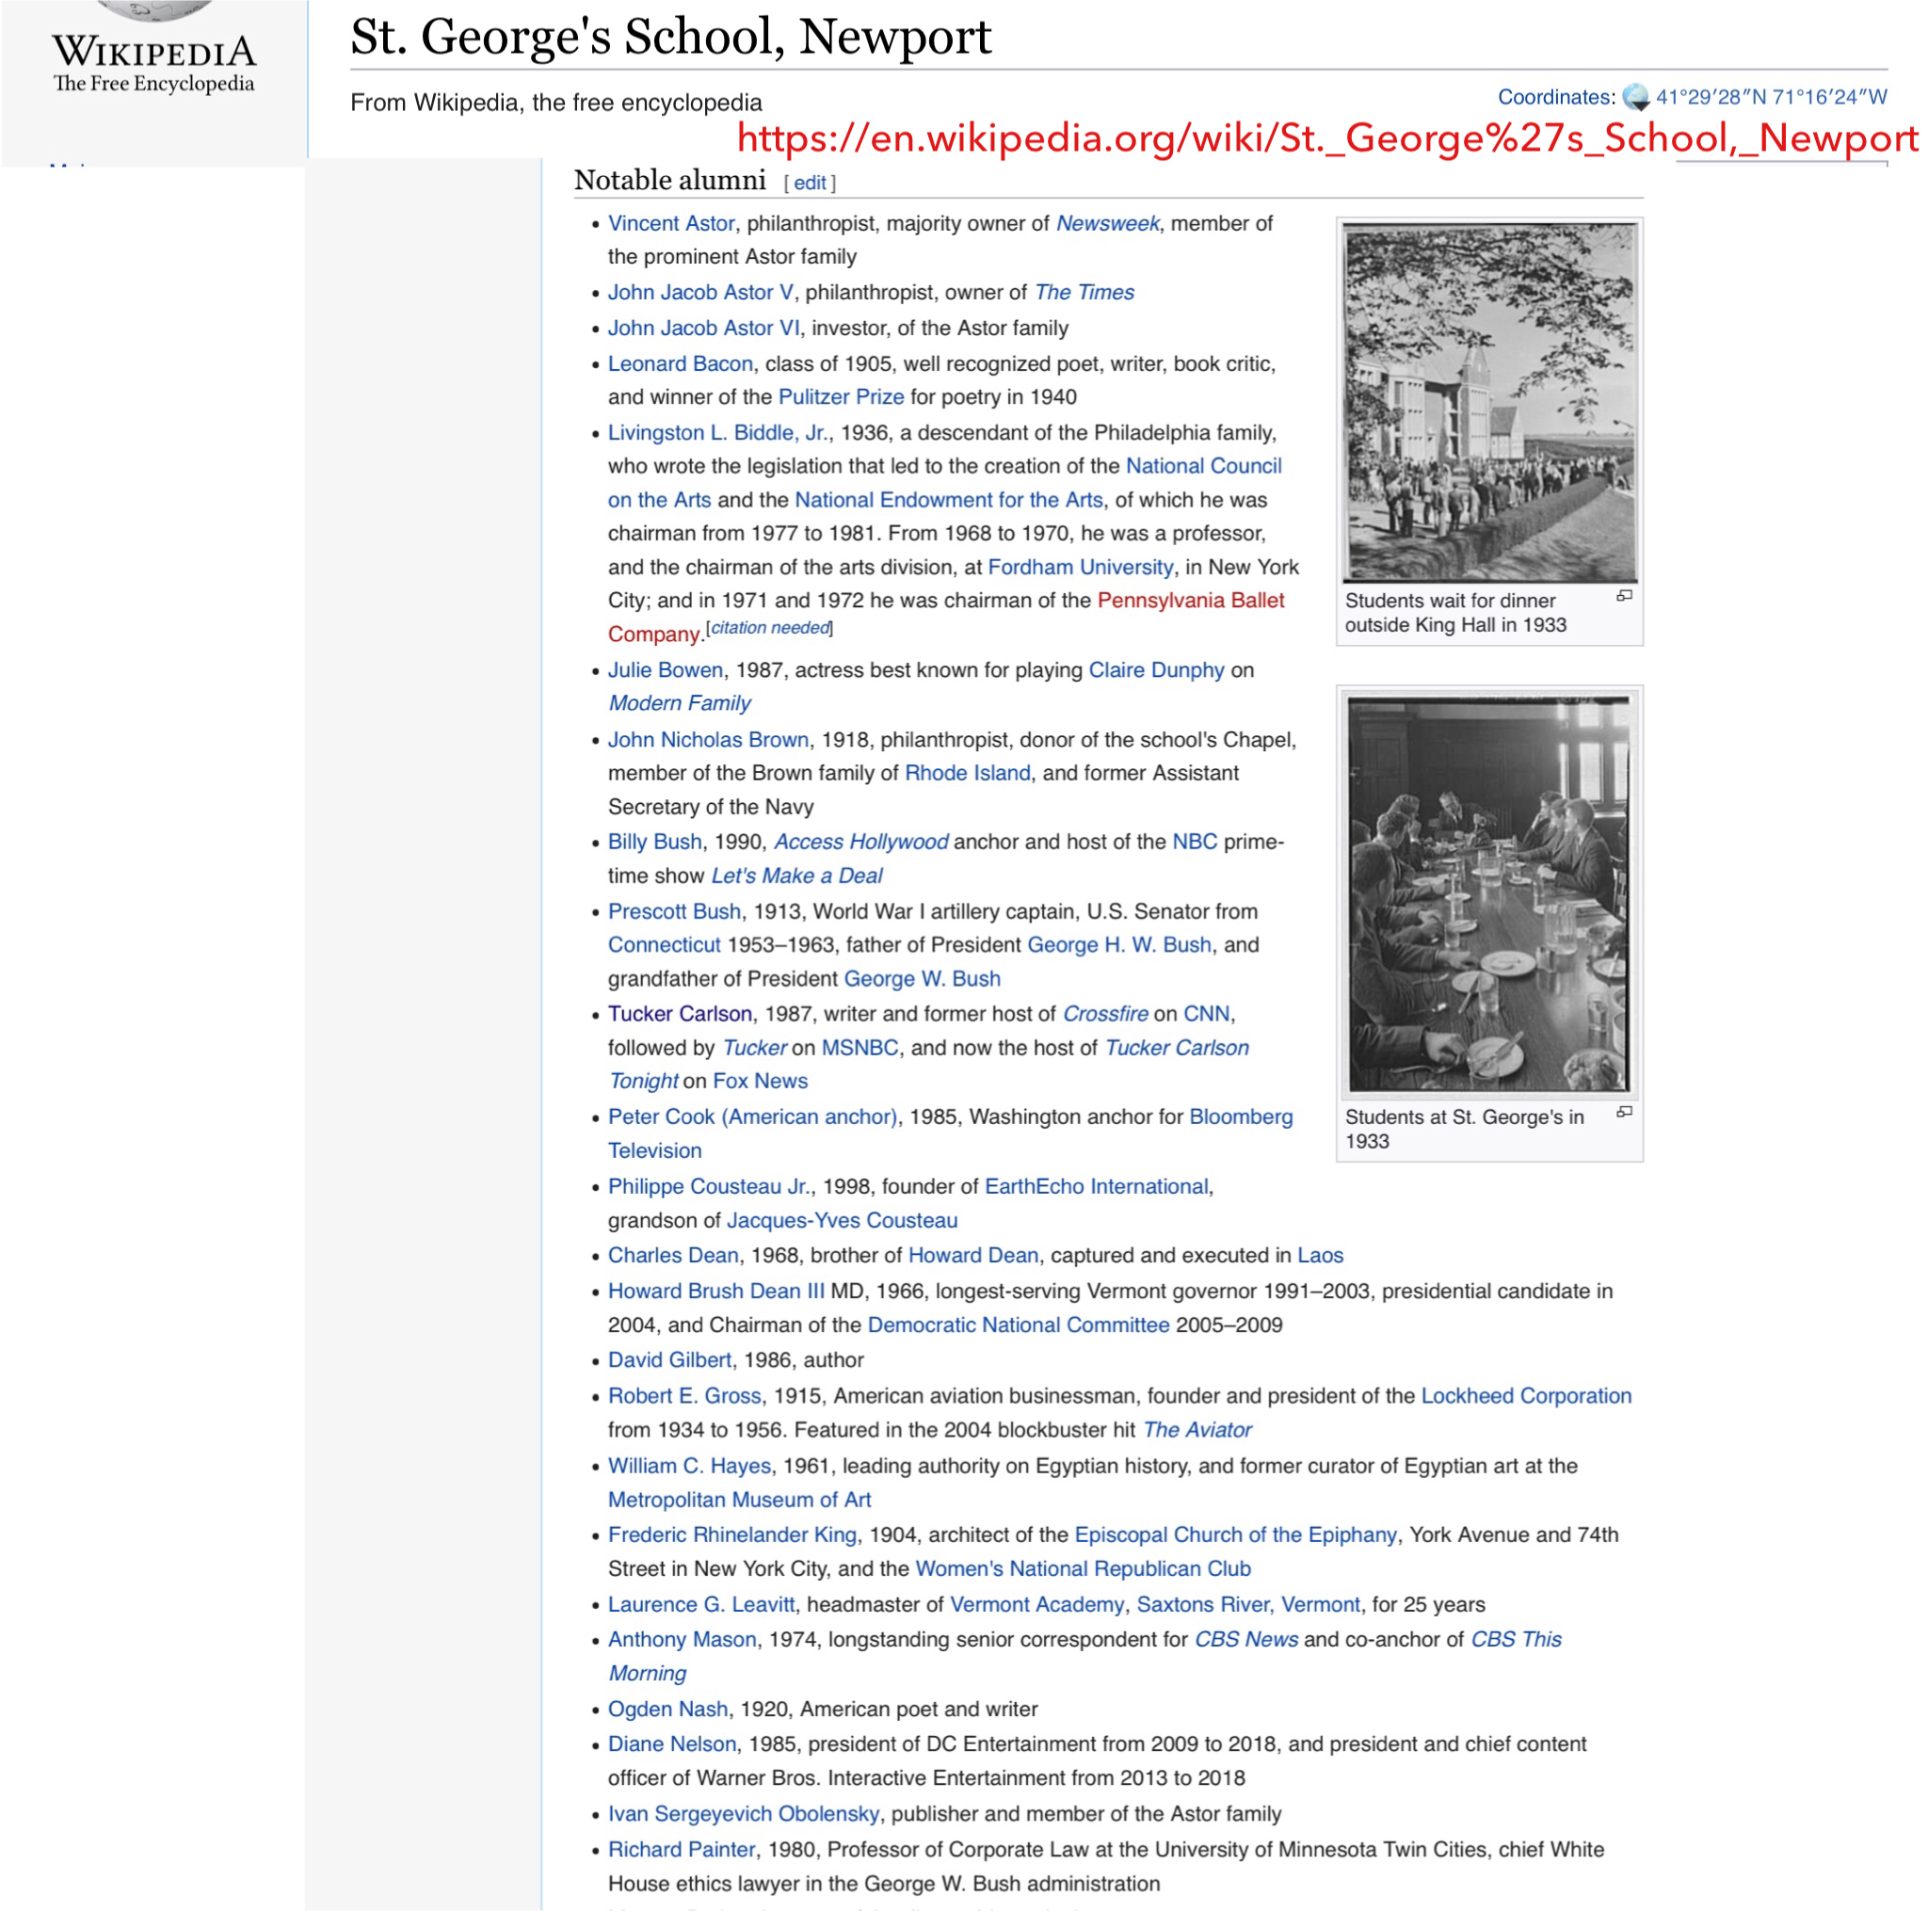Open the students dining table photograph
Viewport: 1928px width, 1928px height.
[x=1490, y=893]
